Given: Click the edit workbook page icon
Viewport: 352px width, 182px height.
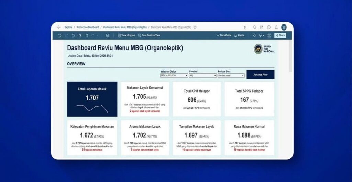Looking at the screenshot, I should click(261, 28).
